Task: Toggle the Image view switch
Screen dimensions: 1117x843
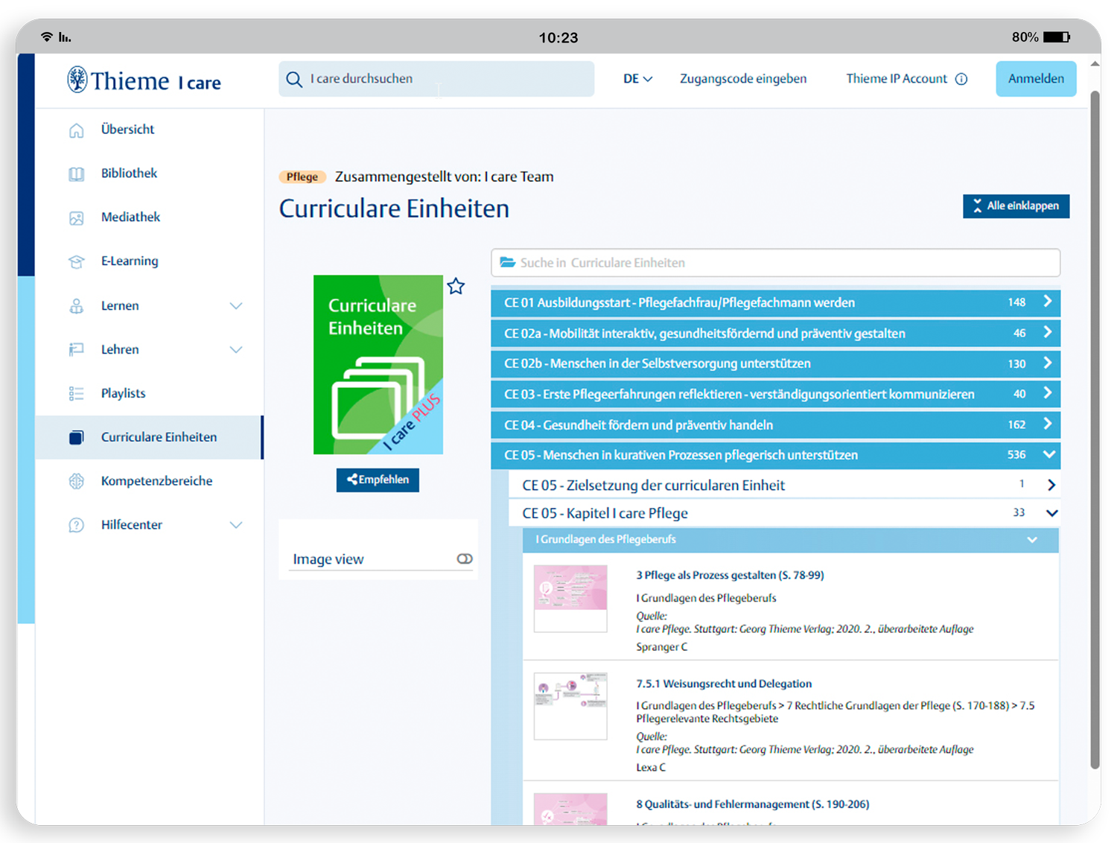Action: point(465,559)
